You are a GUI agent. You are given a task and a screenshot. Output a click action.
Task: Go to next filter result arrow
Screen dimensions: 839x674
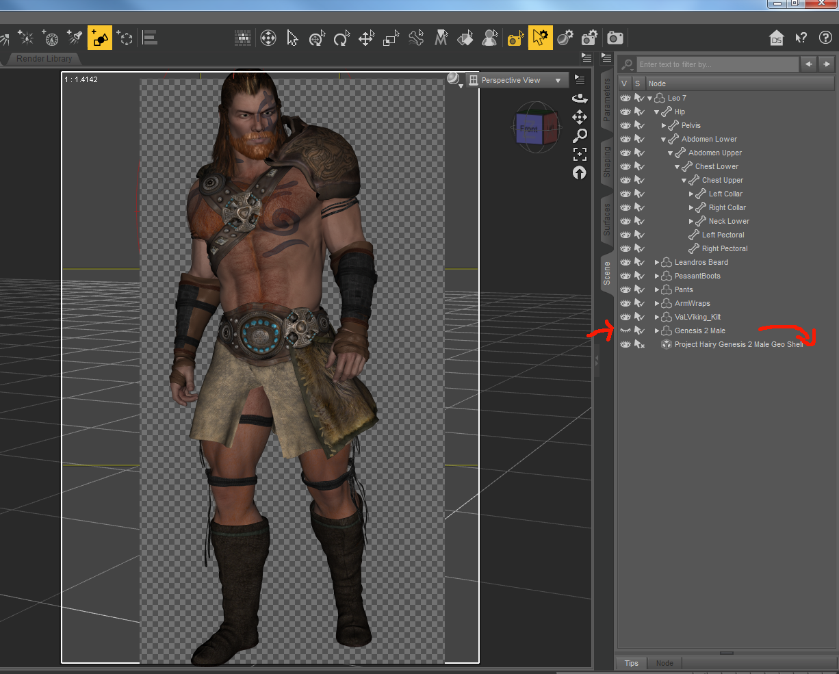click(x=827, y=64)
